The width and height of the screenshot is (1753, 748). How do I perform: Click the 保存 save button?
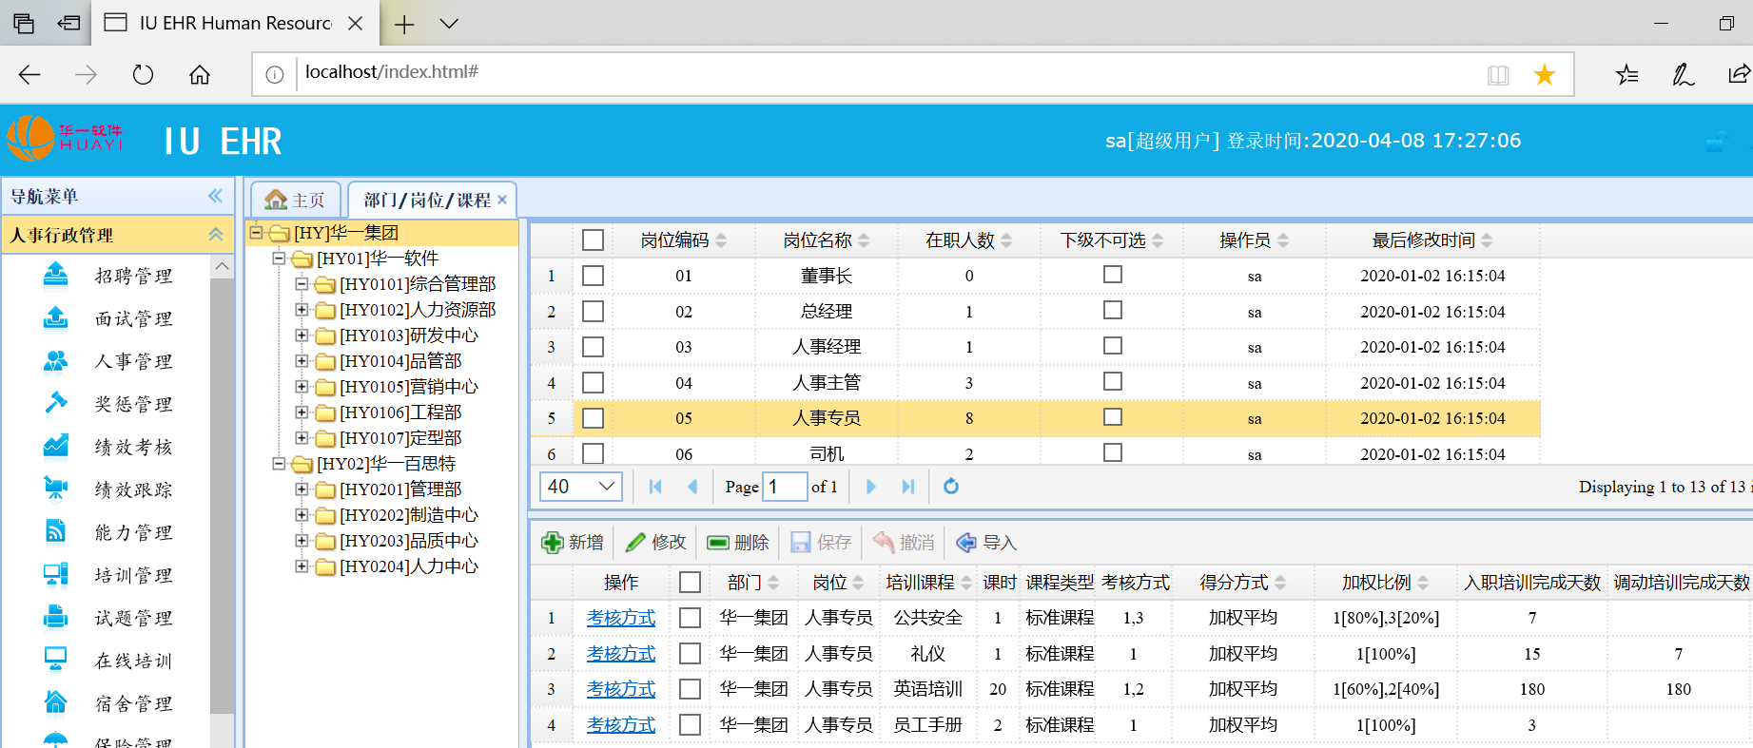point(822,543)
